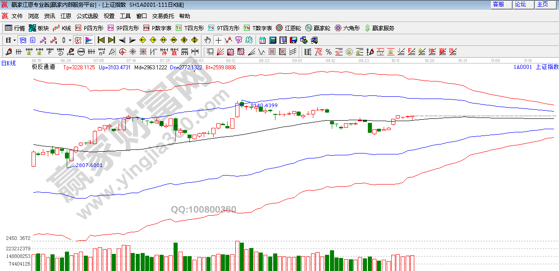
Task: Open the calculator icon in toolbar
Action: [x=272, y=40]
